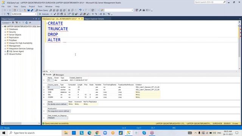The width and height of the screenshot is (242, 136).
Task: Open the Edit menu
Action: point(9,6)
